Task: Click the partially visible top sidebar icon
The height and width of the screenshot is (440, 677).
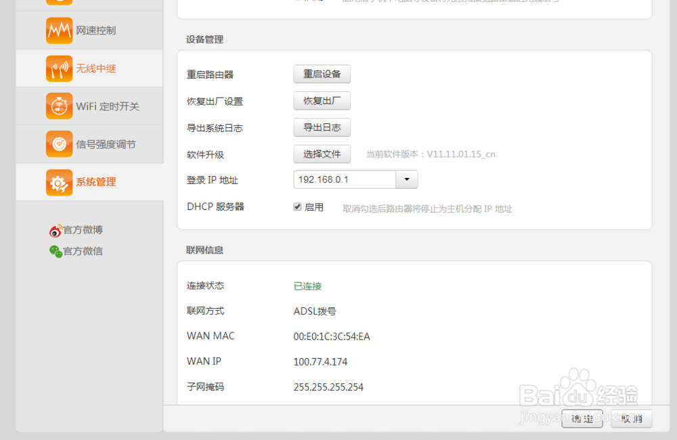Action: pyautogui.click(x=60, y=3)
